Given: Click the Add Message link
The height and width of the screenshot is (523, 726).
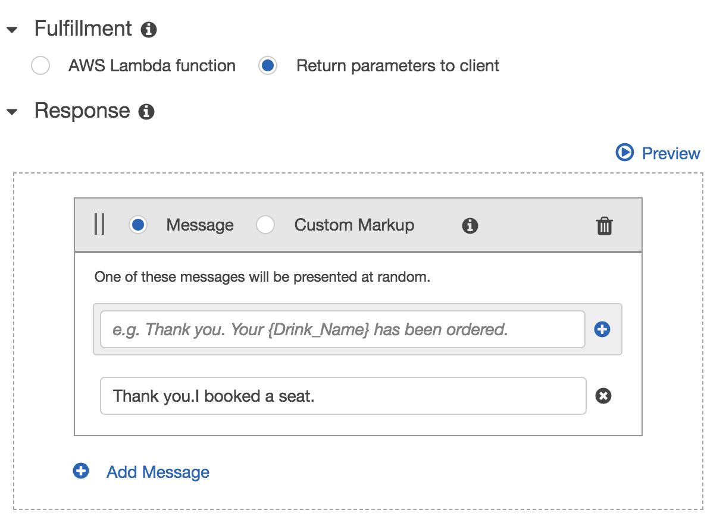Looking at the screenshot, I should [158, 472].
